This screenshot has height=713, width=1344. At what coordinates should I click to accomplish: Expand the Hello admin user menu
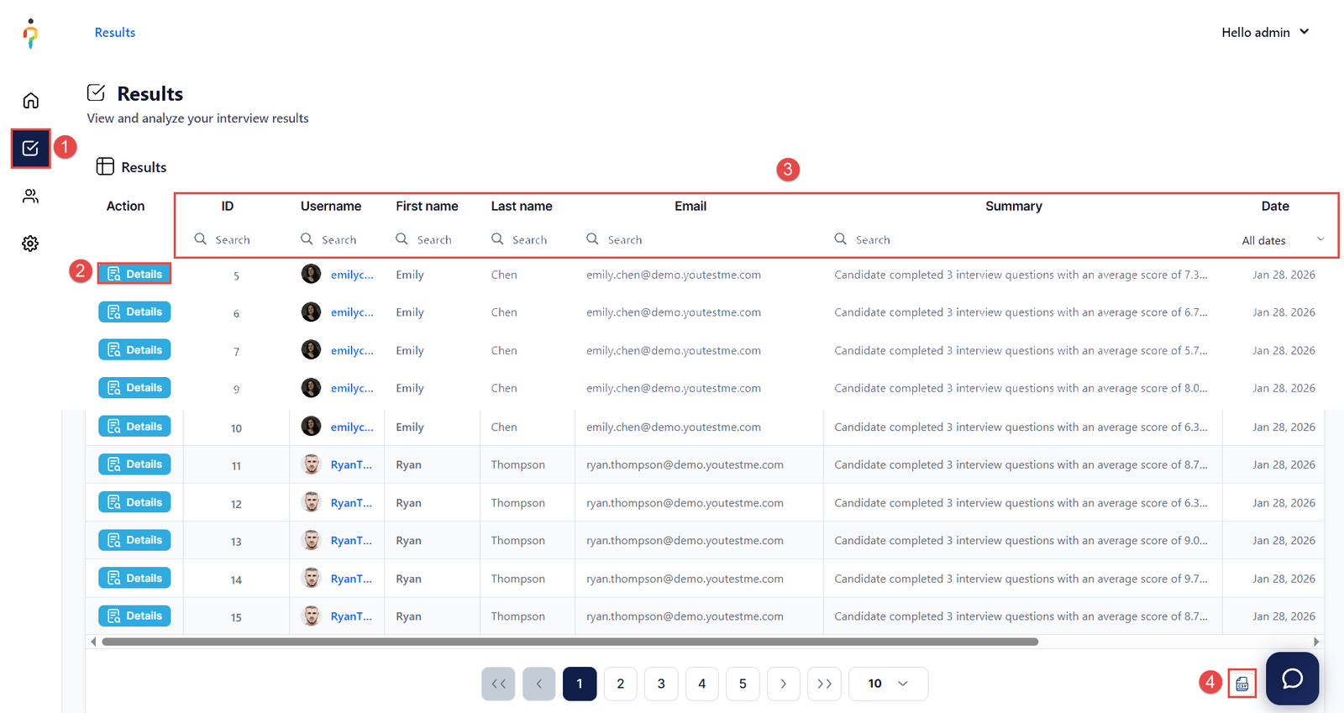1265,32
